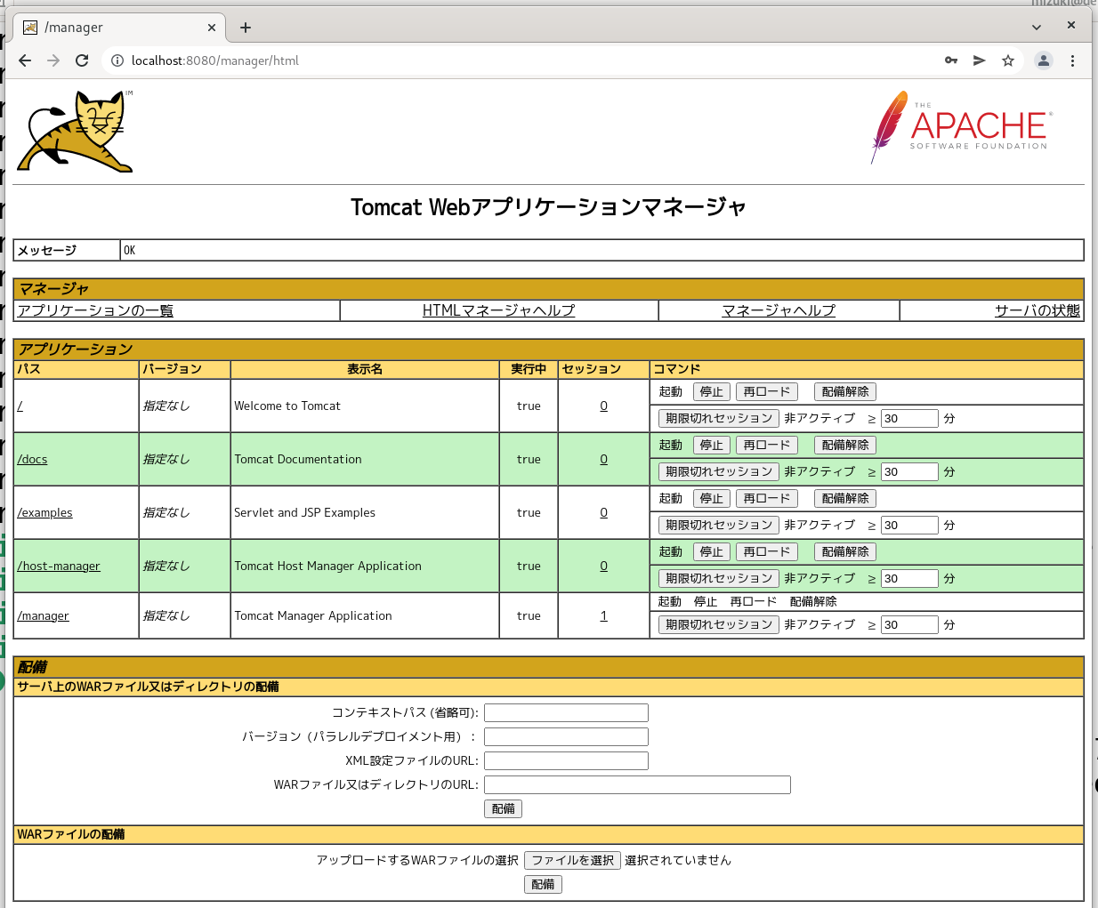Open アプリケーションの一覧 link

pos(95,310)
